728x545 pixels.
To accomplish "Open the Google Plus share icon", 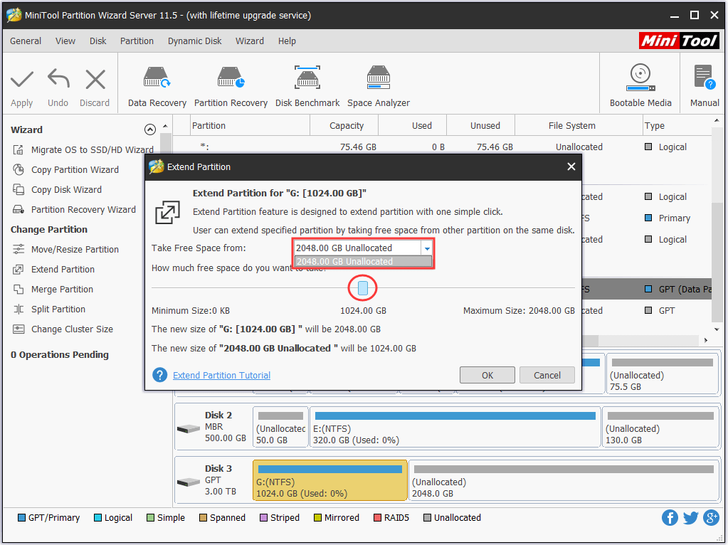I will click(712, 517).
